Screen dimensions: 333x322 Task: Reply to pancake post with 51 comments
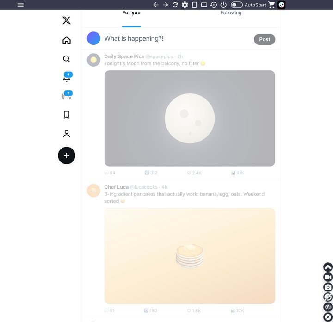click(109, 310)
